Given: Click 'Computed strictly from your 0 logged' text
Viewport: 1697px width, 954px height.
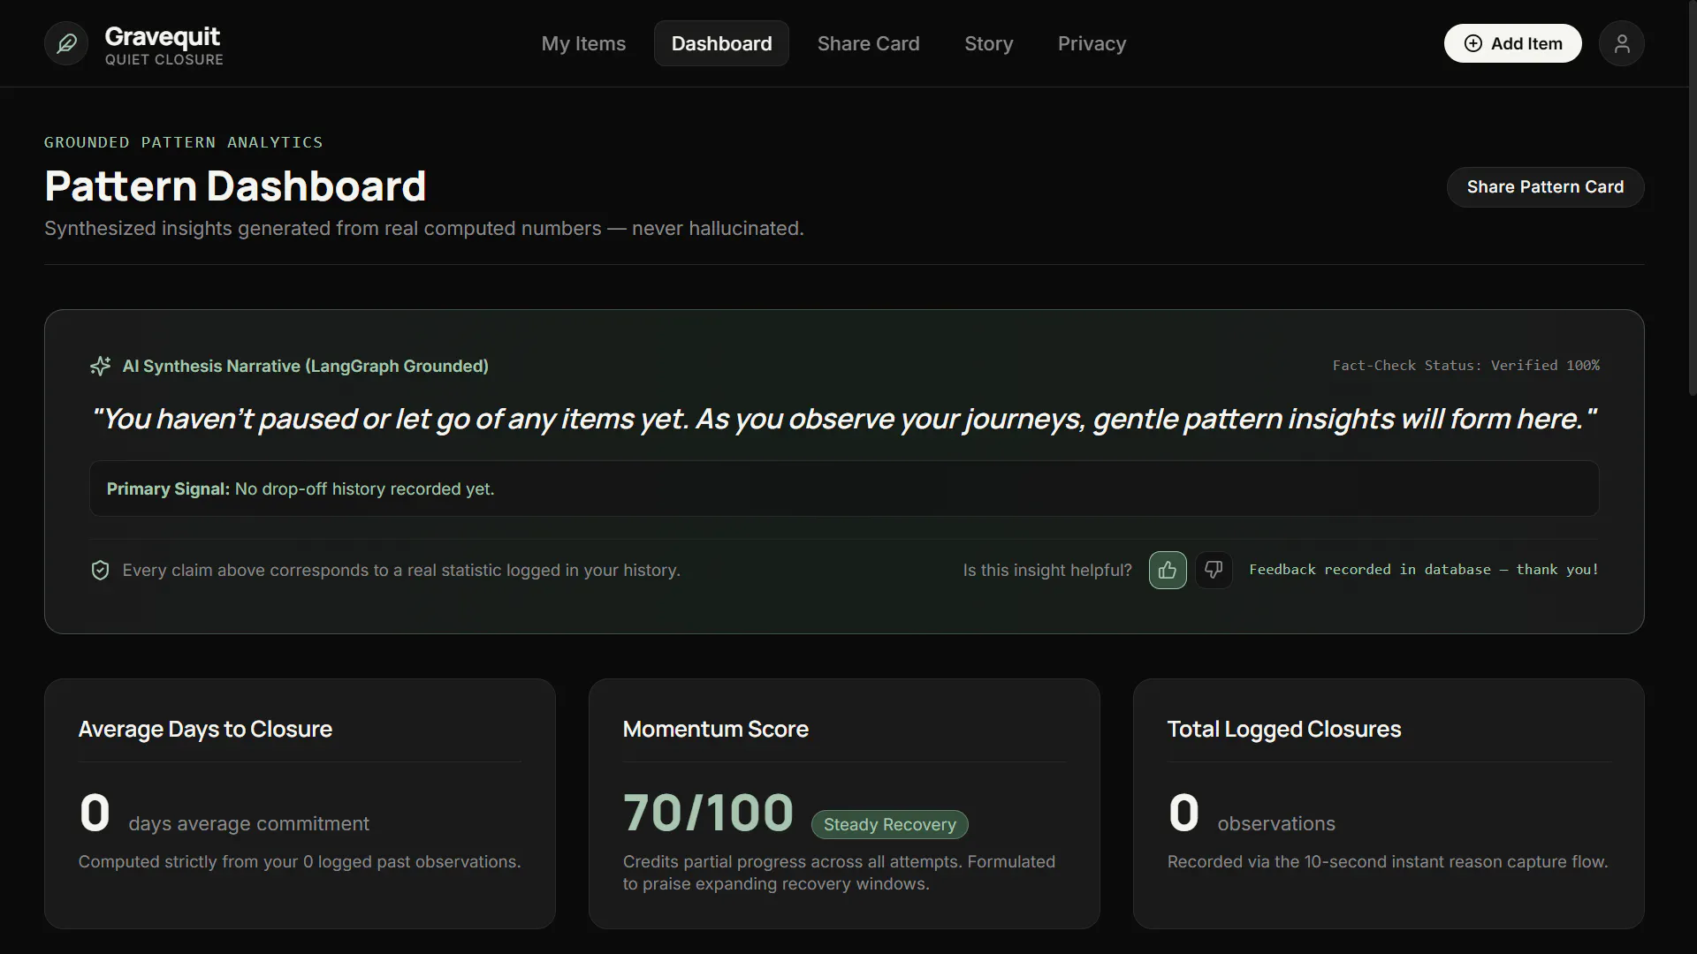Looking at the screenshot, I should tap(299, 861).
